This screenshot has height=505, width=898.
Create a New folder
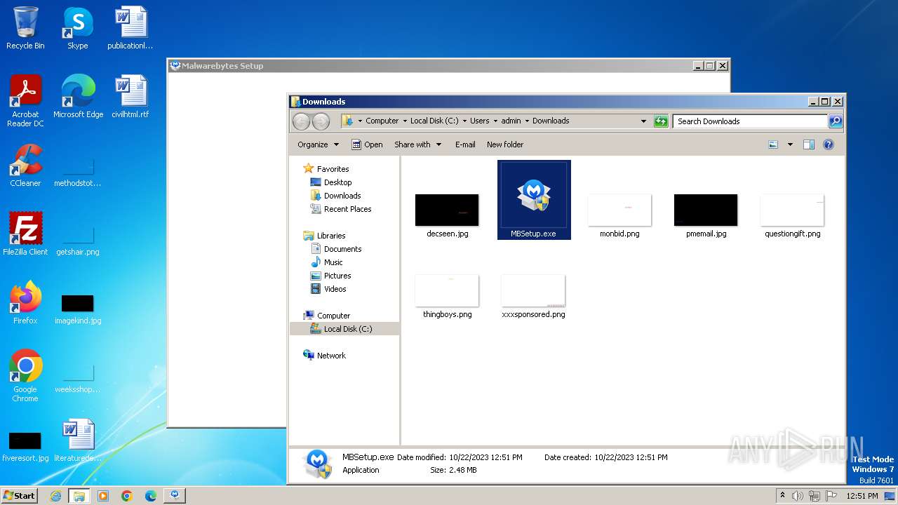coord(505,144)
